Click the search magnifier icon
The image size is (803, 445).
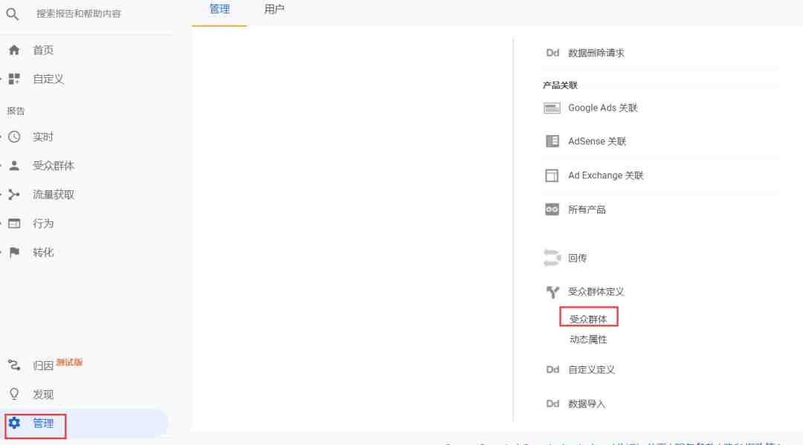(13, 14)
